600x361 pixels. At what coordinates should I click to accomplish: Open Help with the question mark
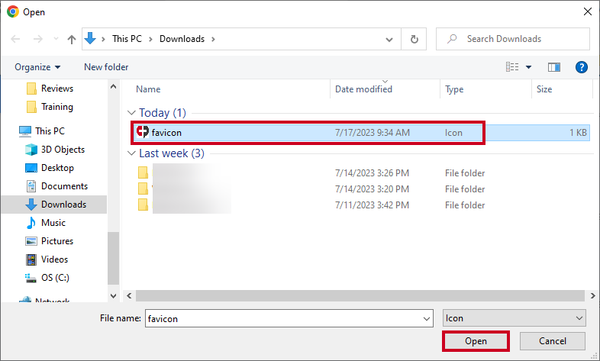(x=581, y=67)
